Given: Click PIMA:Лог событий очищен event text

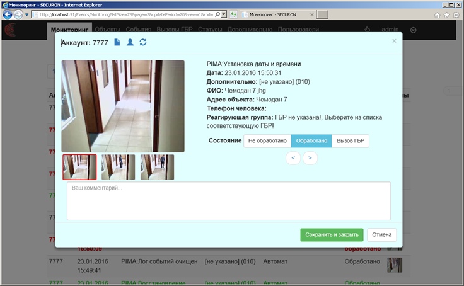Looking at the screenshot, I should [159, 261].
